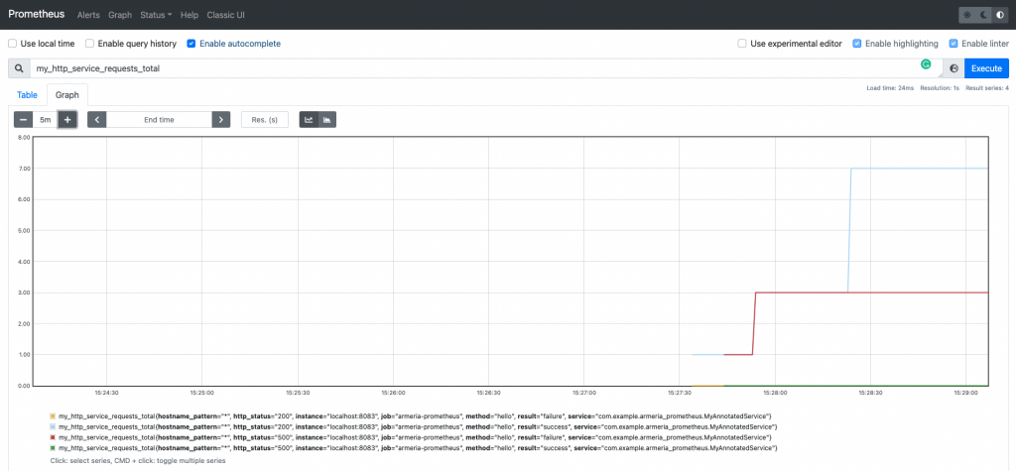1016x471 pixels.
Task: Expand the Status dropdown menu
Action: [x=155, y=15]
